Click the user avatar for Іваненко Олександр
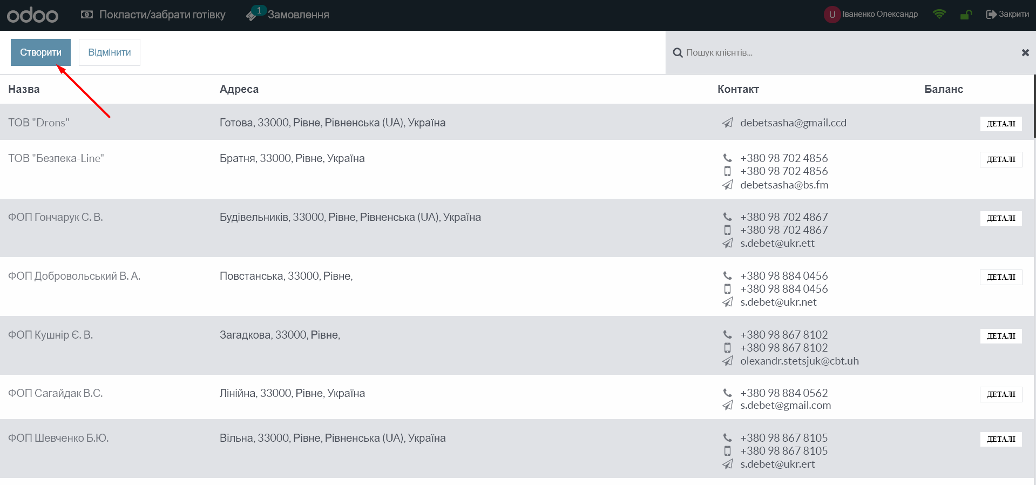Image resolution: width=1036 pixels, height=485 pixels. (832, 15)
